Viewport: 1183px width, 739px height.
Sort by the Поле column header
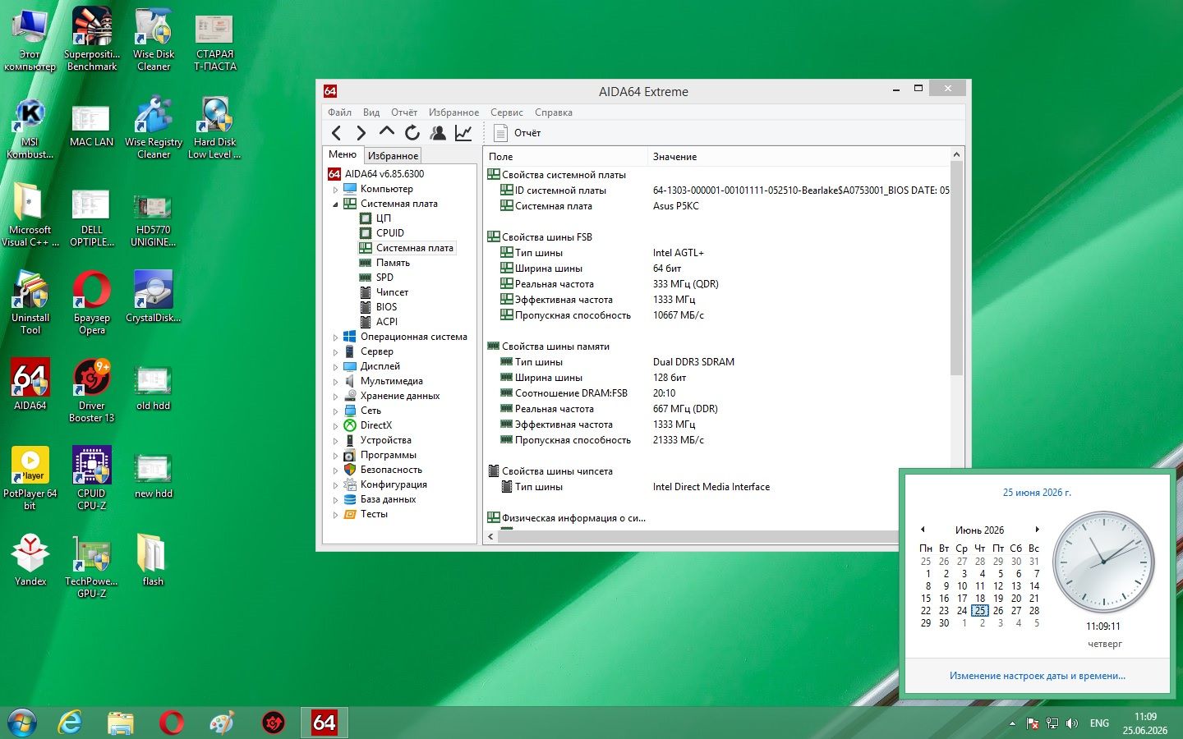565,157
